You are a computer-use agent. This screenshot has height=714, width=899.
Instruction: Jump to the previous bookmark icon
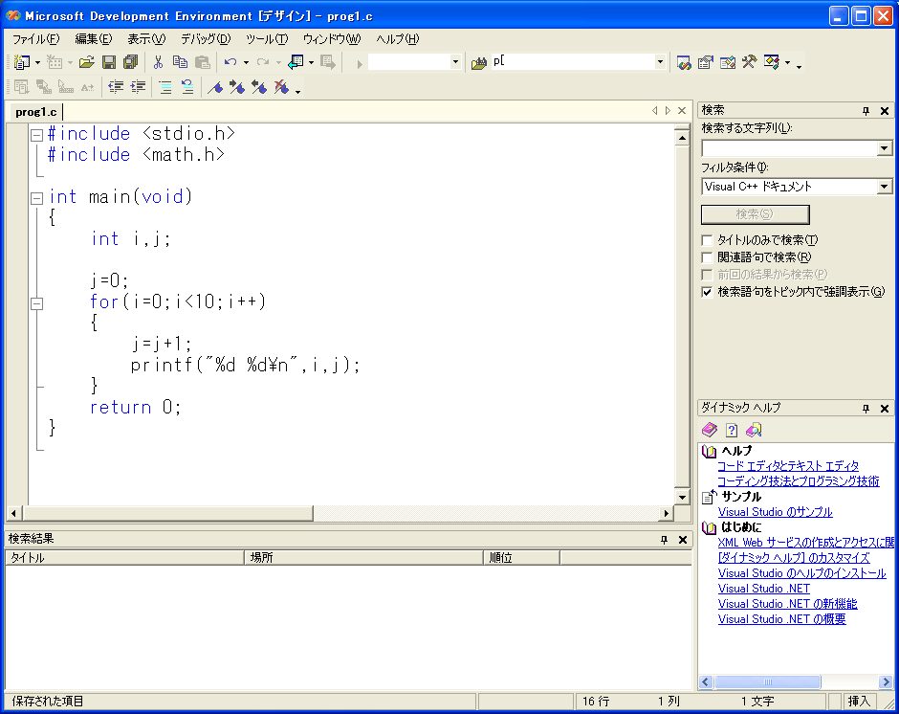pyautogui.click(x=259, y=87)
